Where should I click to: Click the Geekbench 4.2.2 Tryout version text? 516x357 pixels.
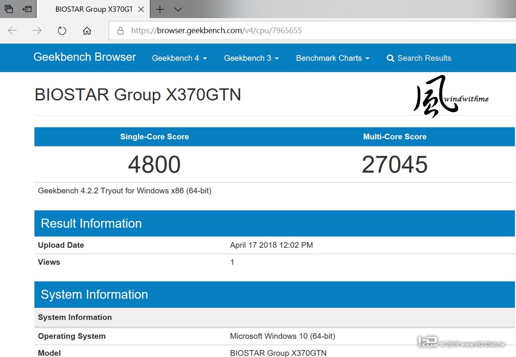tap(125, 191)
